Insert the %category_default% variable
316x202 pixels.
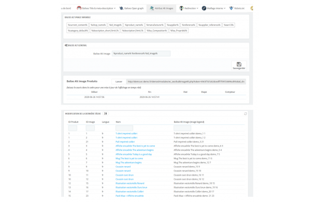pos(78,31)
